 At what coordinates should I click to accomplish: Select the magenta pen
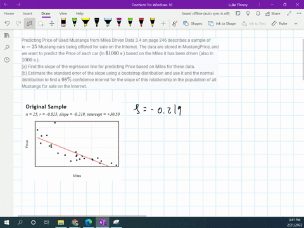pyautogui.click(x=119, y=22)
